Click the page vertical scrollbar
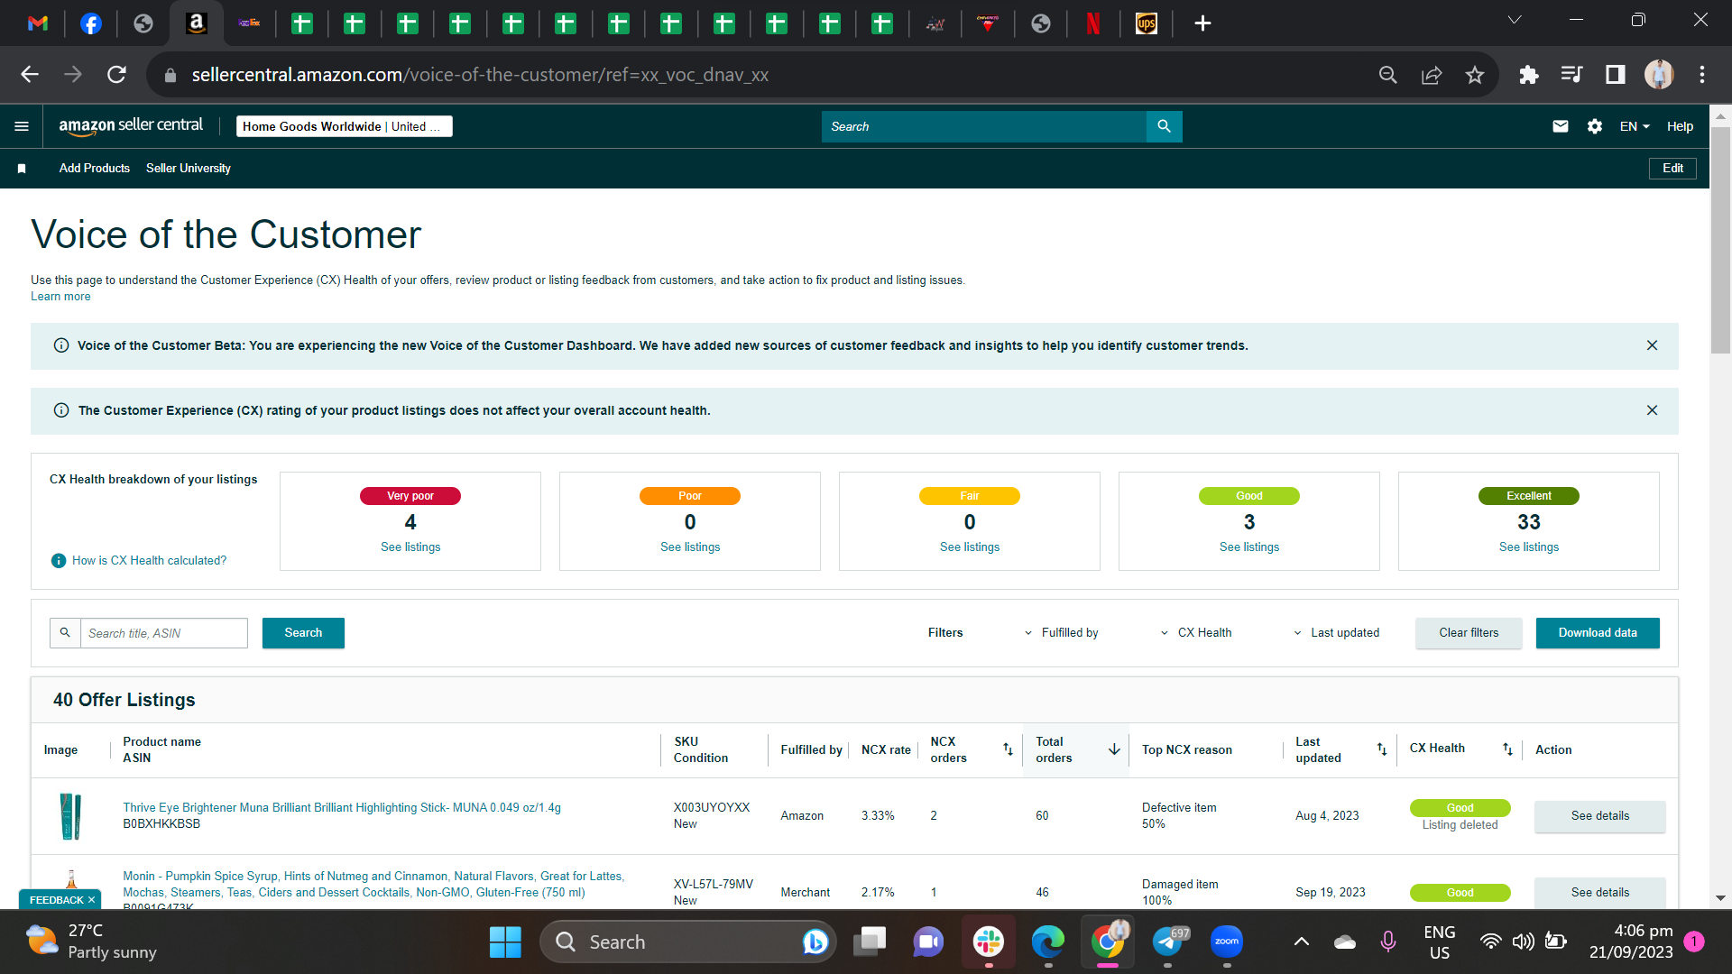Viewport: 1732px width, 974px height. tap(1720, 241)
